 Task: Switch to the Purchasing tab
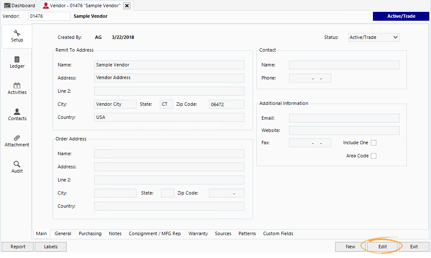coord(90,233)
